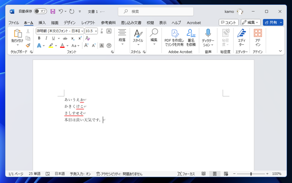Click the Paste clipboard icon
The height and width of the screenshot is (183, 292).
(18, 34)
